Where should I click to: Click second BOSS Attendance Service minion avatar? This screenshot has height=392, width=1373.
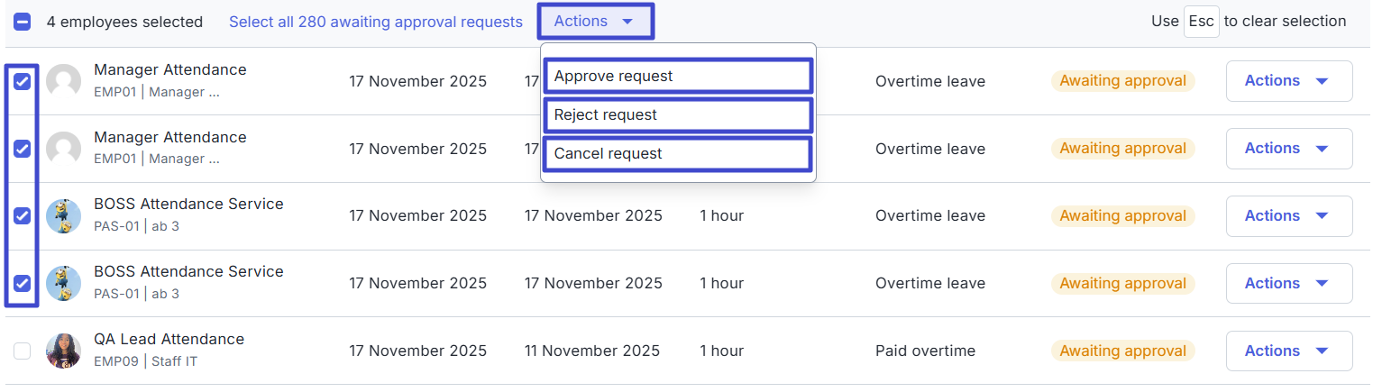point(64,283)
